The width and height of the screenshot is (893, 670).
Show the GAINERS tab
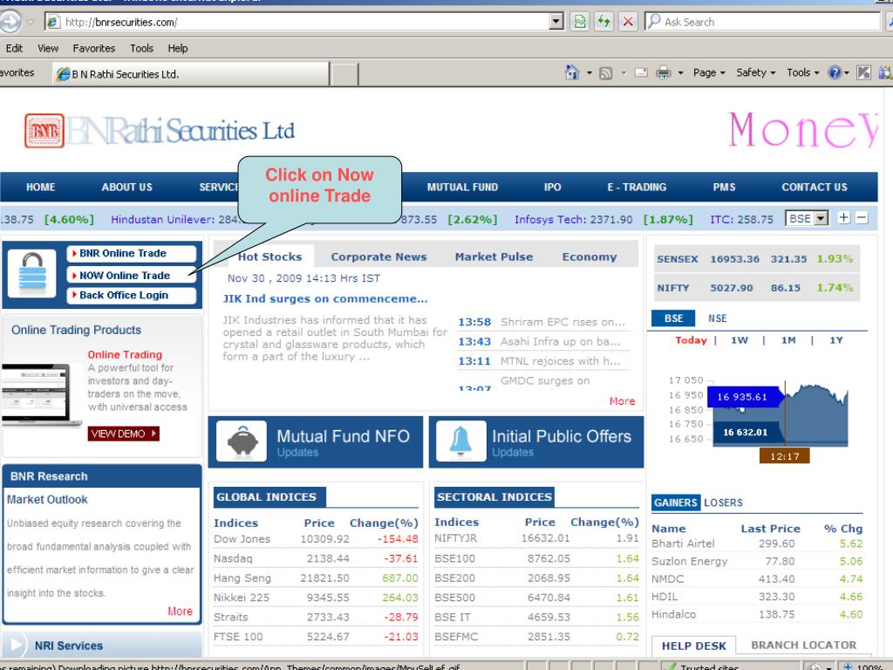pos(676,502)
